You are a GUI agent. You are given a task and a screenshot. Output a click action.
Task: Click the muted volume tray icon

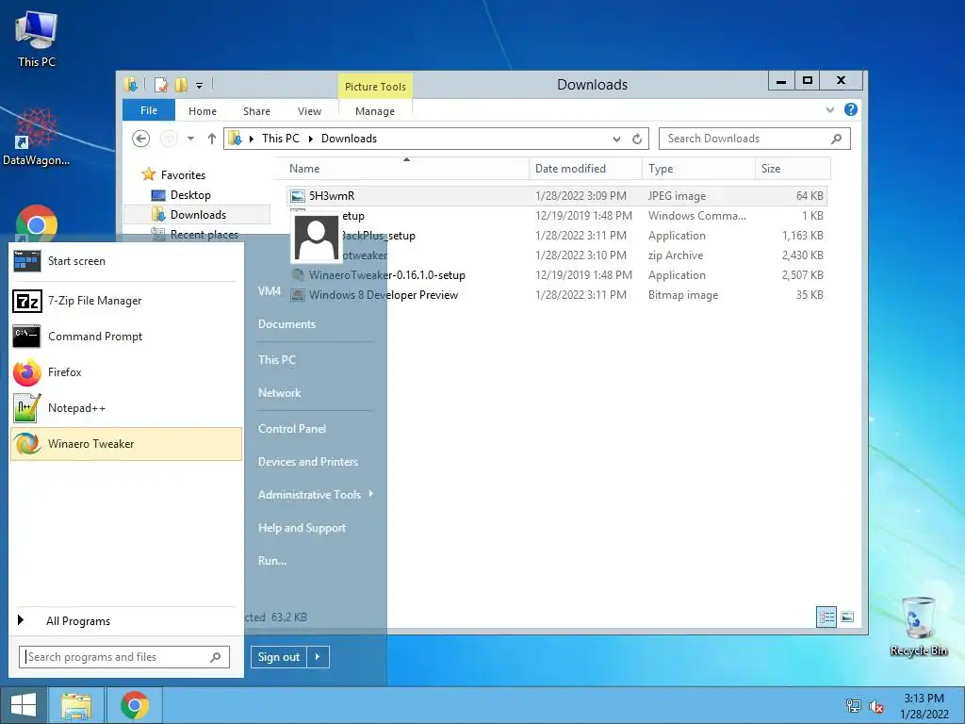click(875, 706)
